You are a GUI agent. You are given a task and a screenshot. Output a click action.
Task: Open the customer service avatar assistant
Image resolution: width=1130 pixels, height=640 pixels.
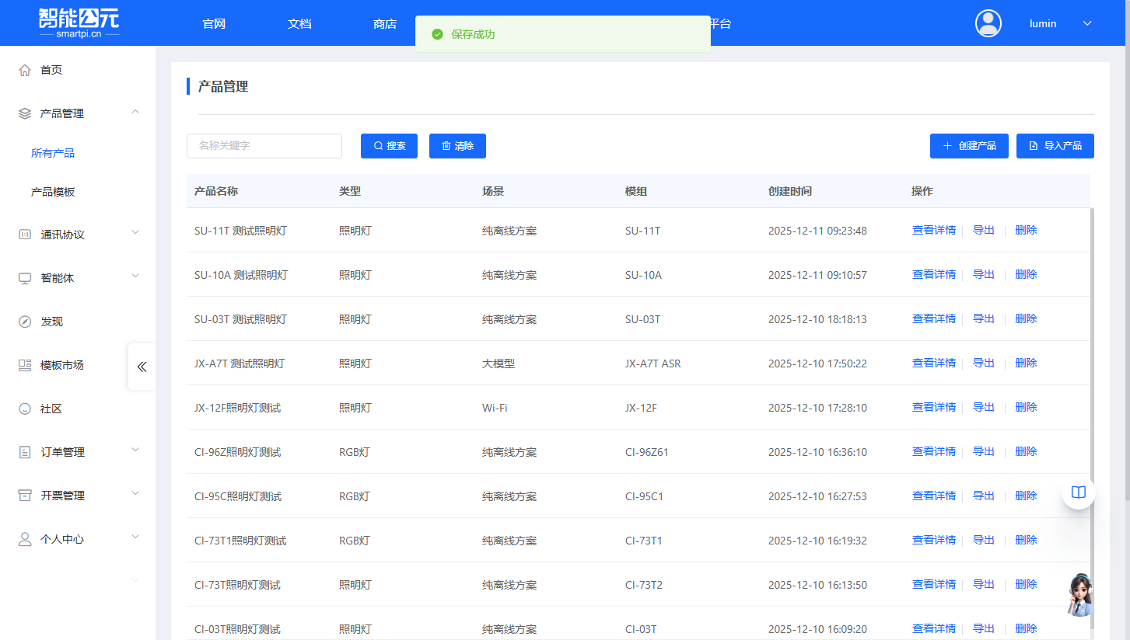click(x=1079, y=595)
